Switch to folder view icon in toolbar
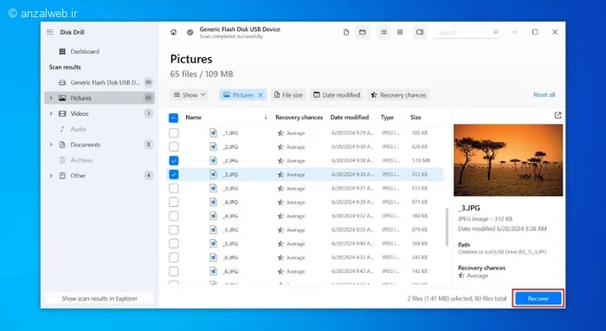The image size is (606, 331). tap(362, 32)
